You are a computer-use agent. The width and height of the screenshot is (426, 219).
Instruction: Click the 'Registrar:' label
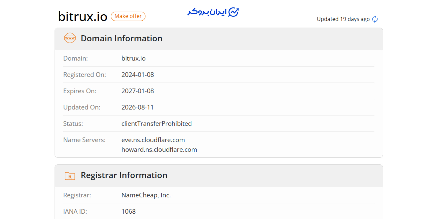(x=77, y=195)
